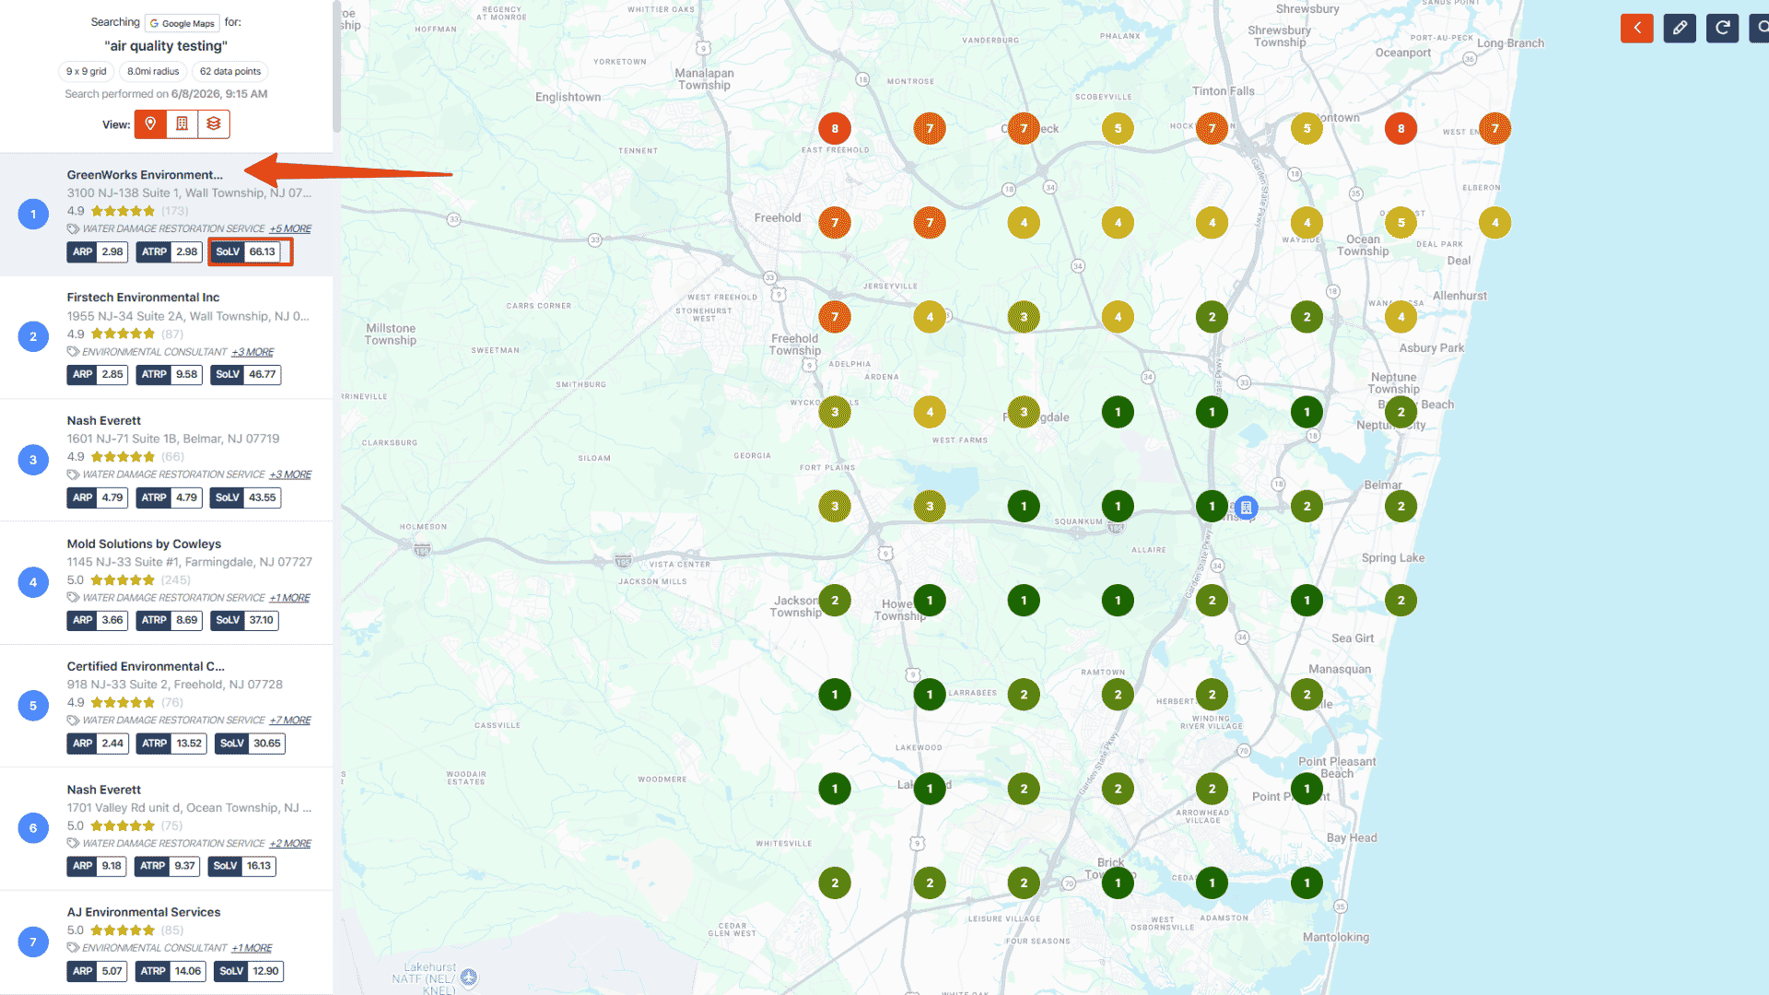Click rank circle 4 beside Mold Solutions
This screenshot has height=995, width=1769.
pyautogui.click(x=33, y=582)
